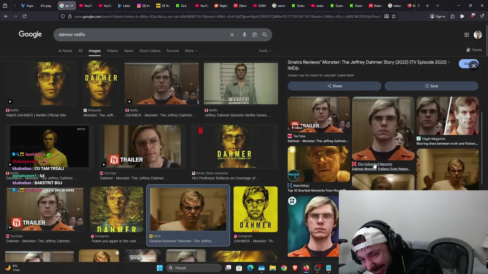
Task: Expand the More search filters dropdown
Action: pos(191,51)
